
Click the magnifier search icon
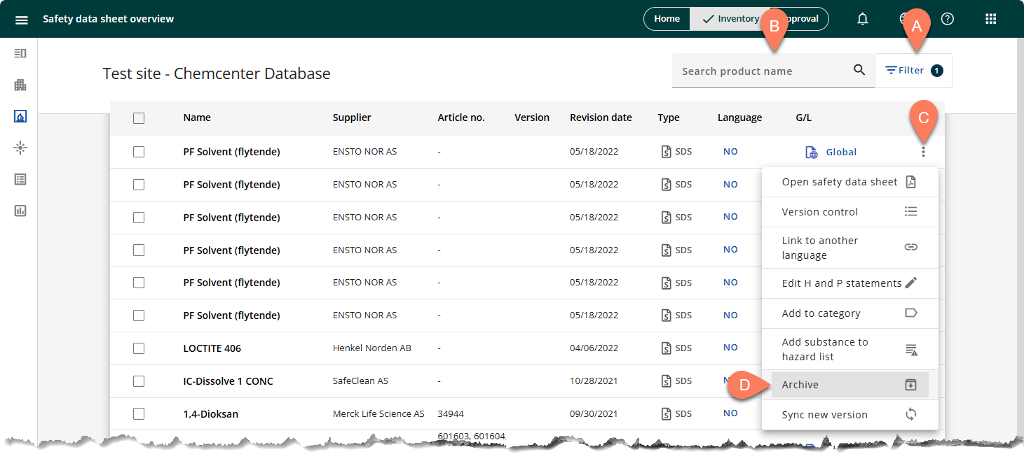[859, 70]
